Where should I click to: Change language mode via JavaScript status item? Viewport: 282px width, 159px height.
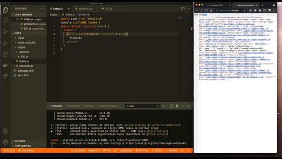click(x=126, y=150)
